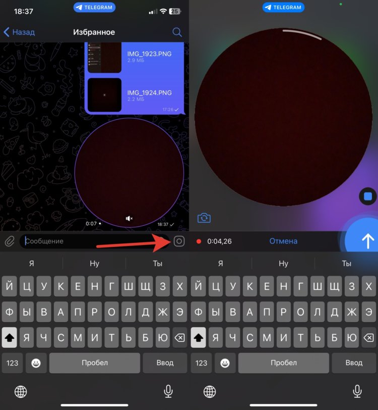This screenshot has height=410, width=378.
Task: Tap round video duration 0:07
Action: (x=91, y=224)
